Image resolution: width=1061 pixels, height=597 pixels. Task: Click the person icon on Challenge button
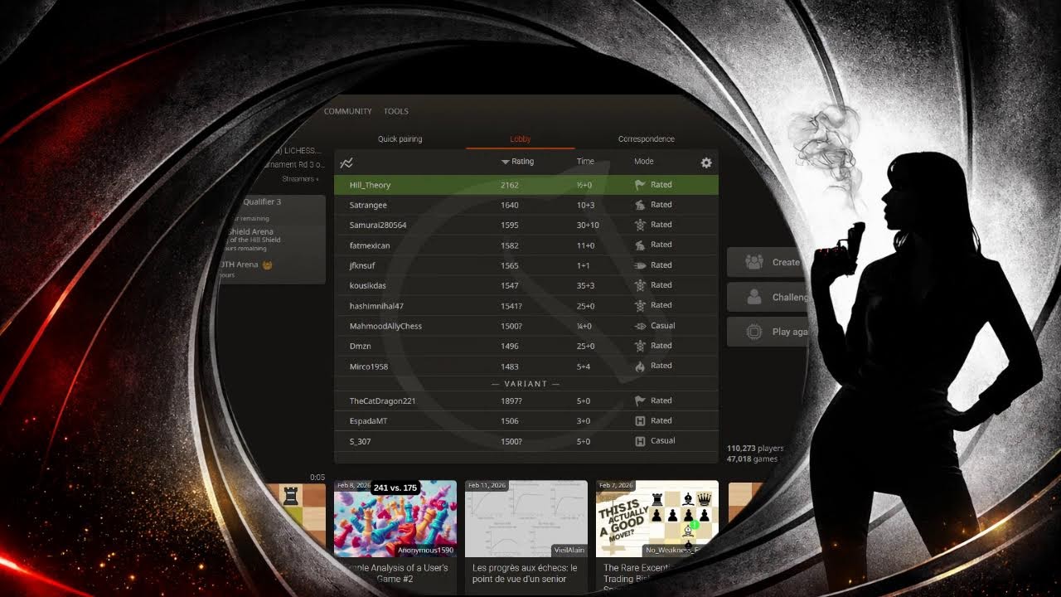click(x=754, y=297)
